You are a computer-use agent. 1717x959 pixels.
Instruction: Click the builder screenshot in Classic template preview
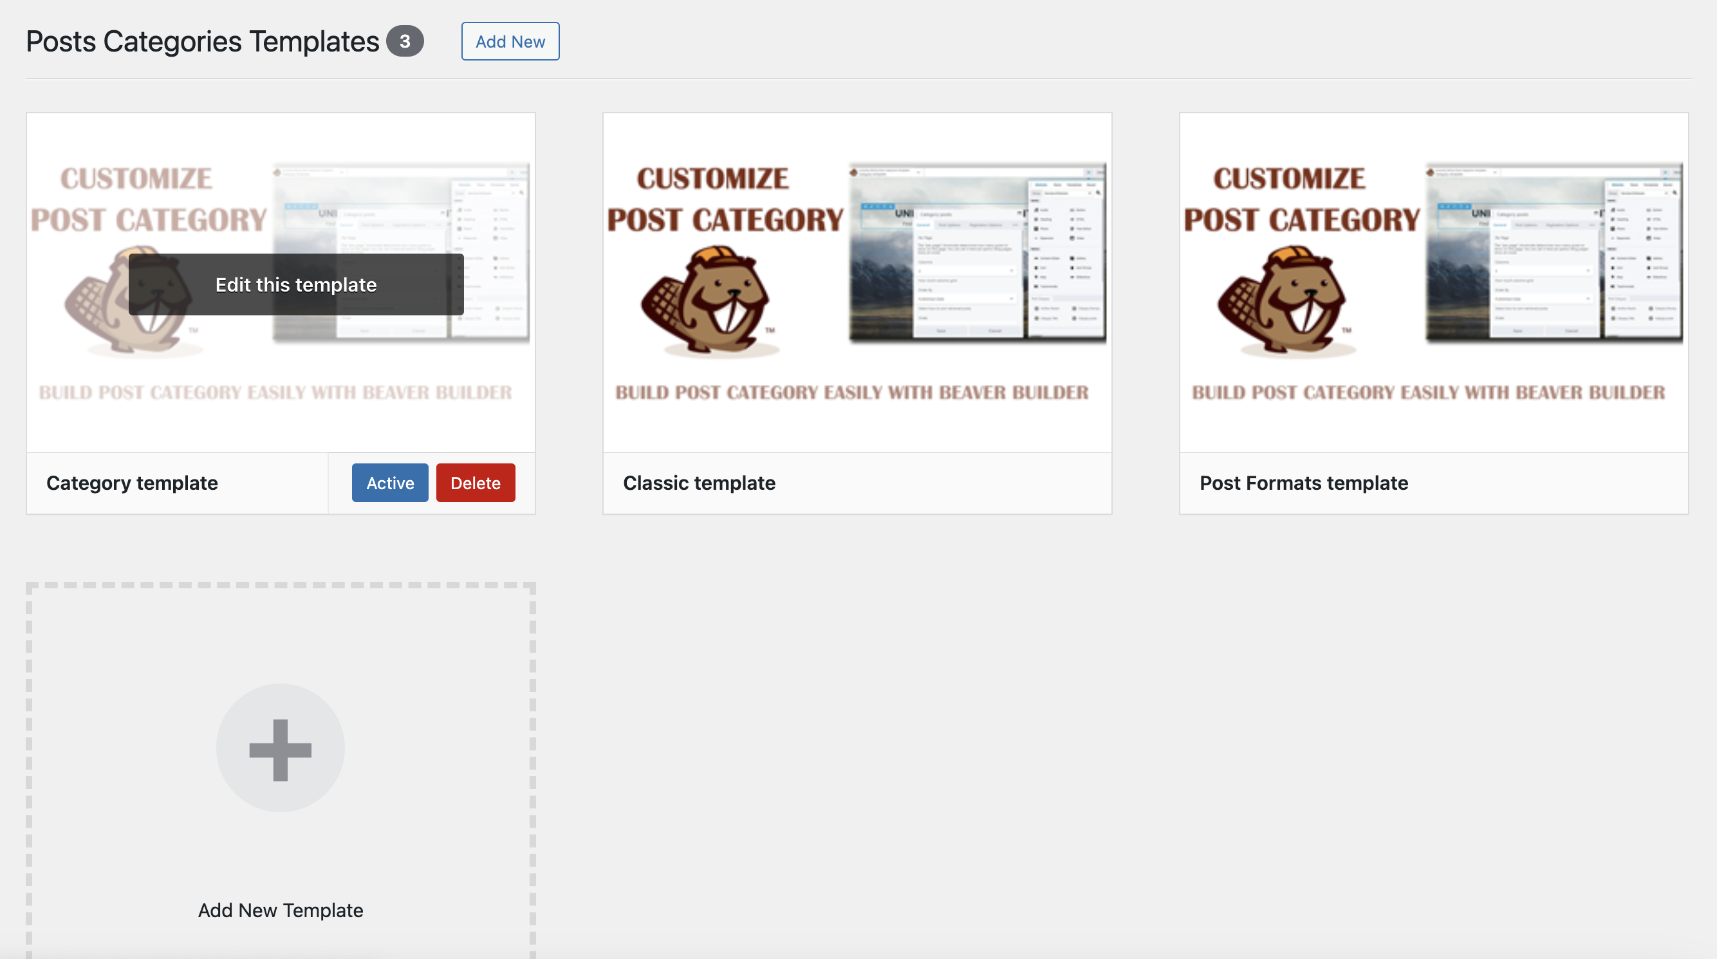tap(976, 253)
